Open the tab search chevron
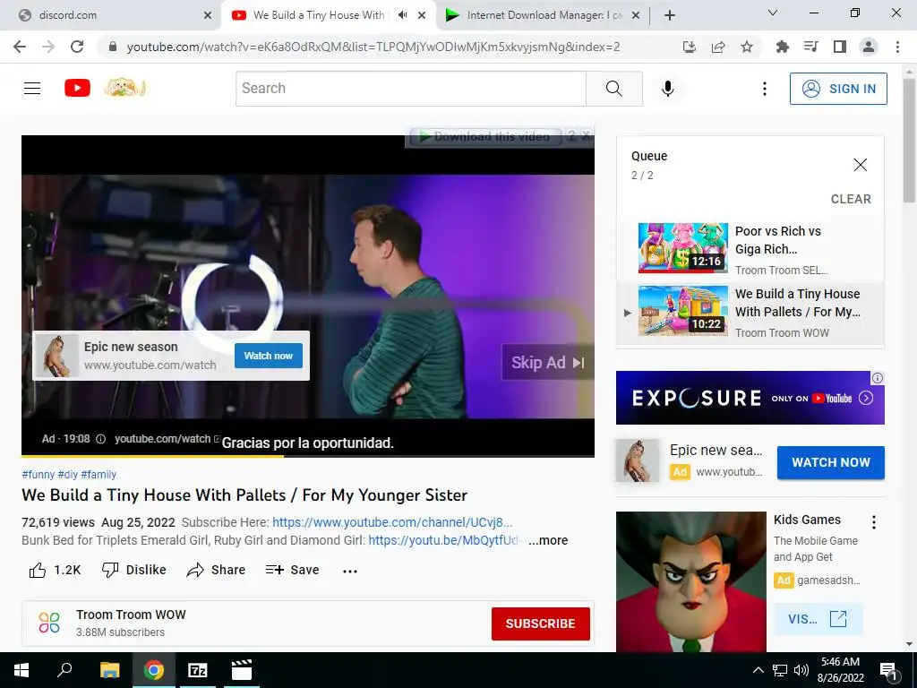Image resolution: width=917 pixels, height=688 pixels. pos(773,13)
